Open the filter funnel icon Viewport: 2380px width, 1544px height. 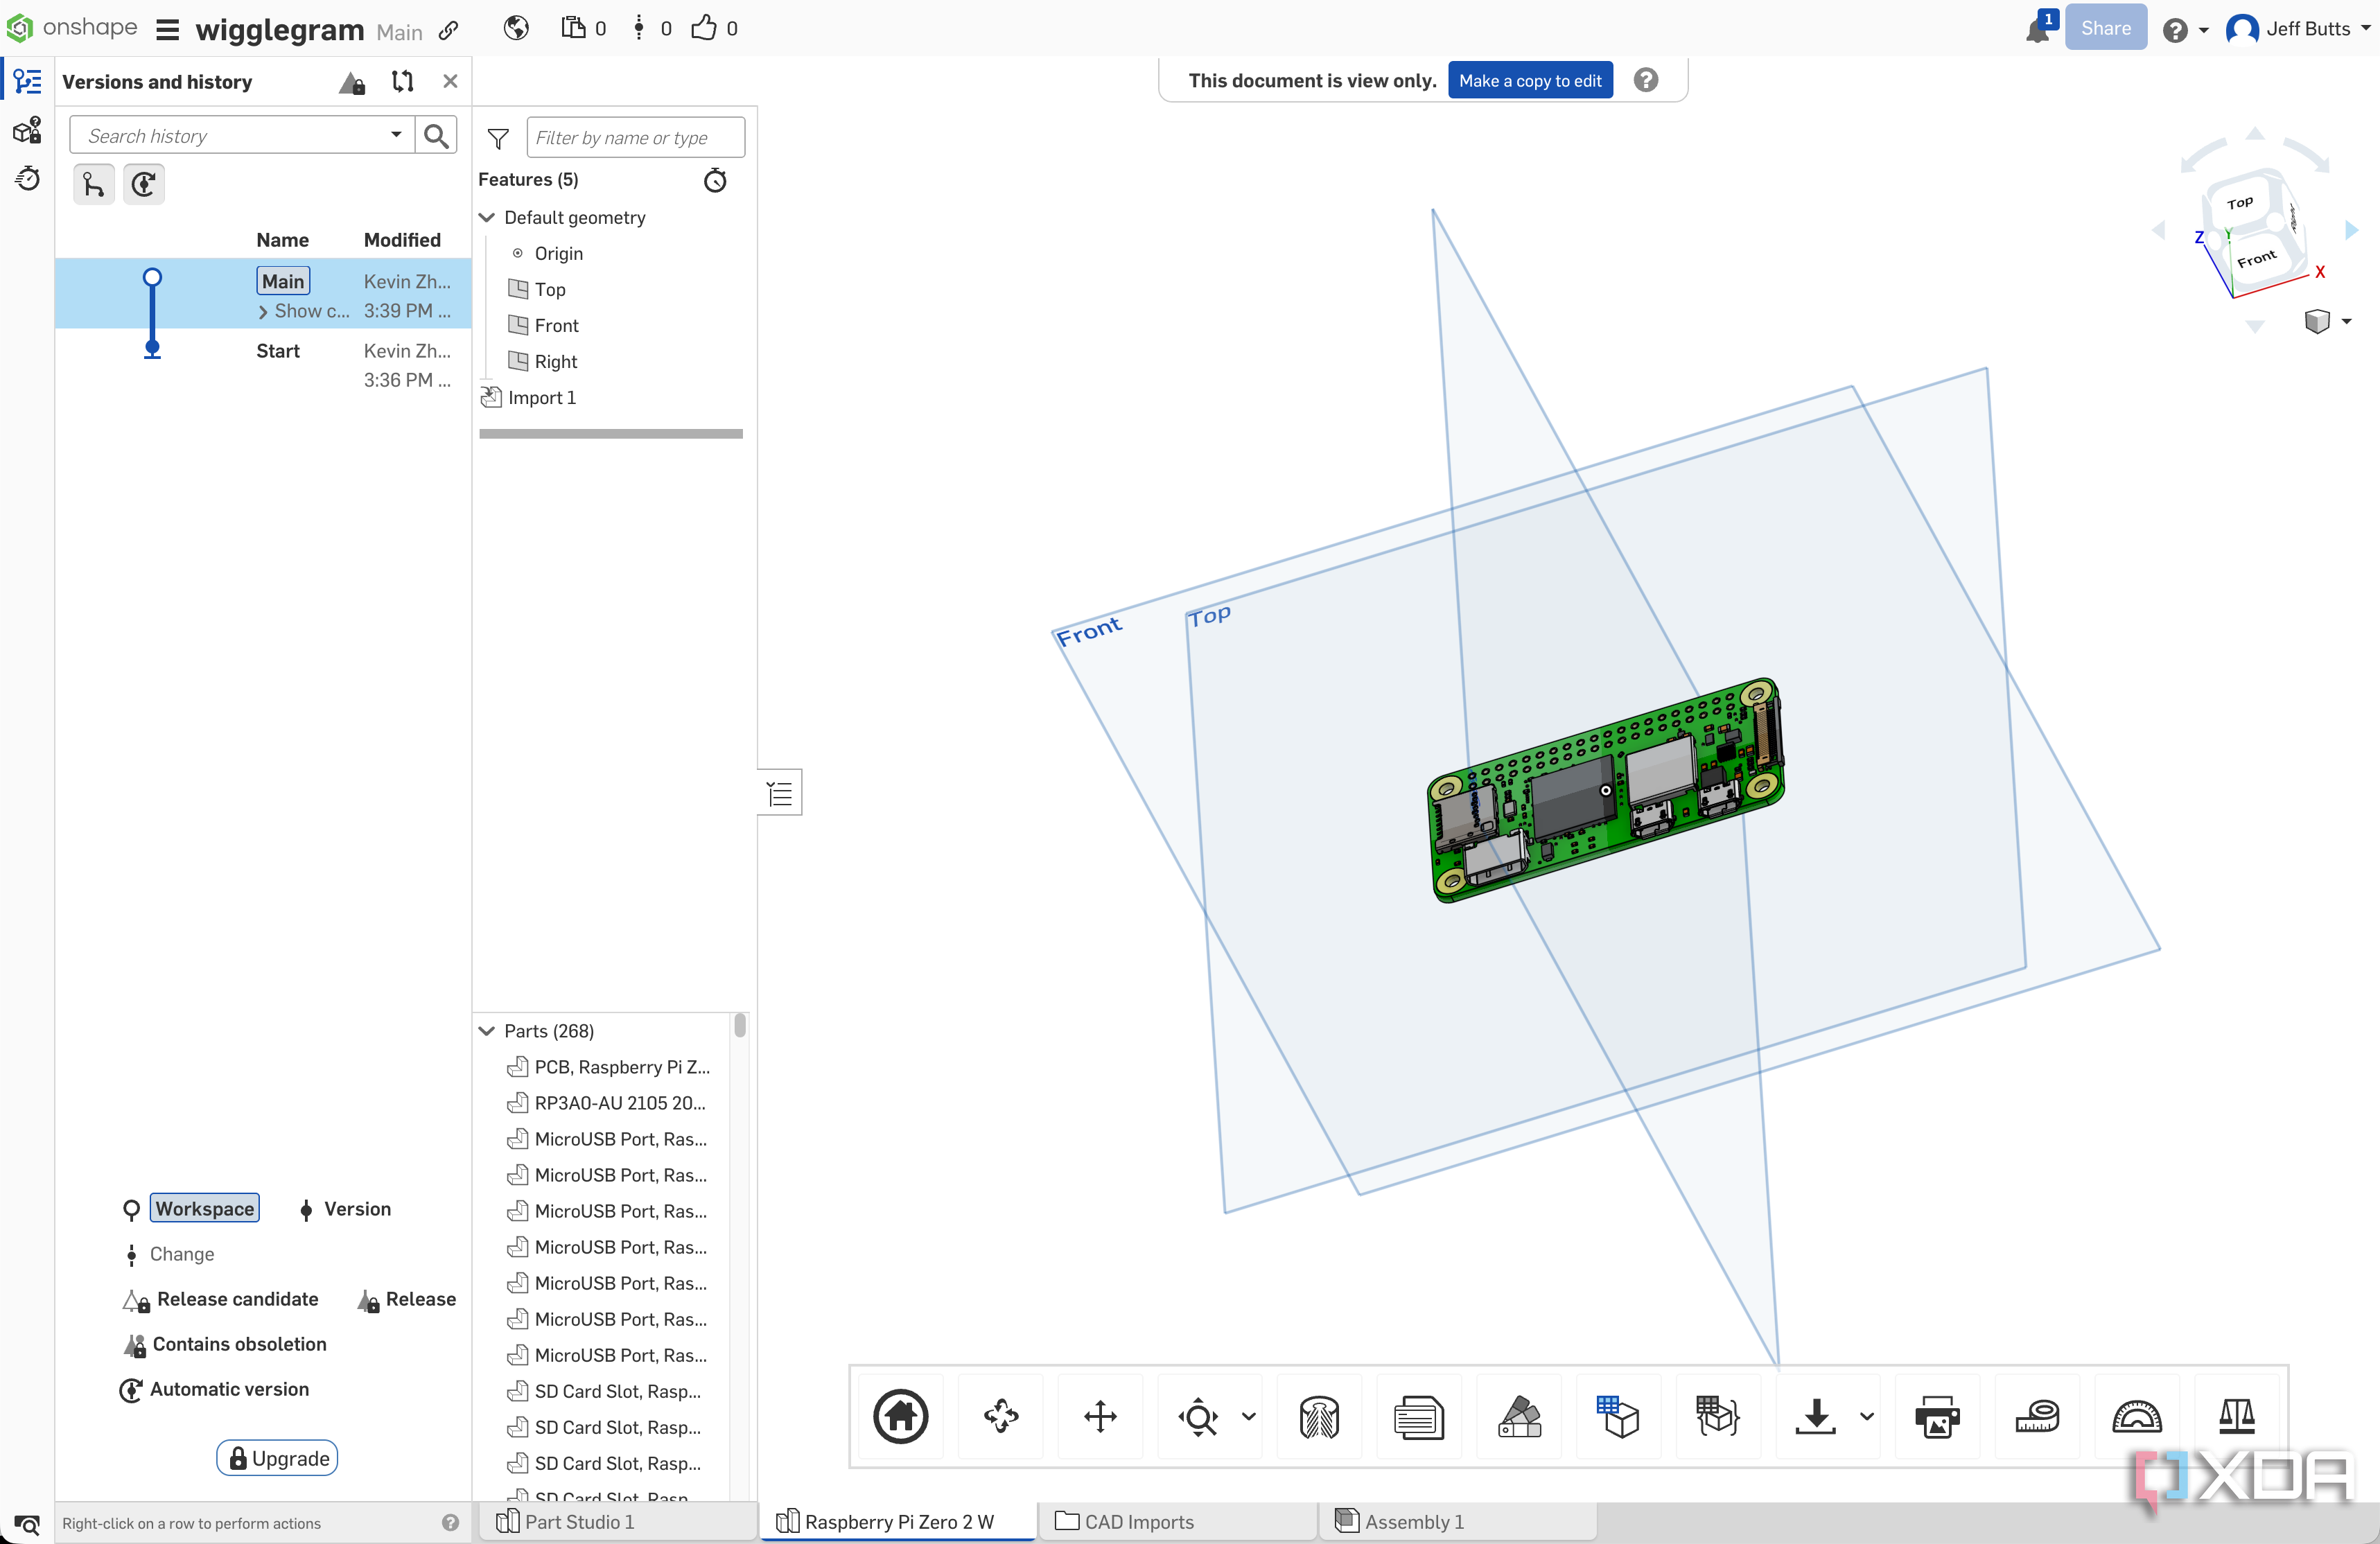point(498,138)
